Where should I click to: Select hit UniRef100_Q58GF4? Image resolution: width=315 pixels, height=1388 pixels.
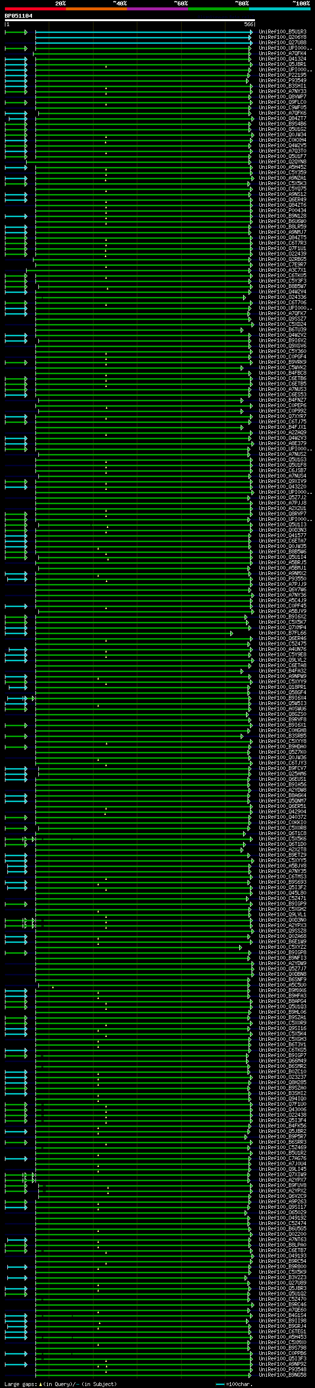coord(283,692)
